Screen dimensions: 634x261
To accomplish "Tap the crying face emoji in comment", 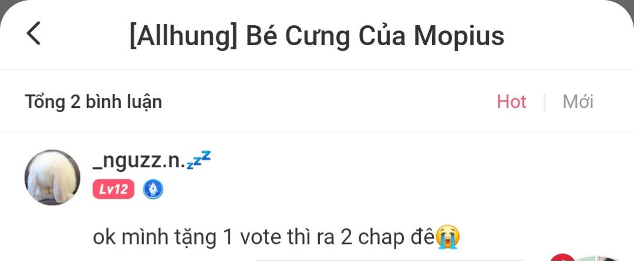I will (447, 238).
